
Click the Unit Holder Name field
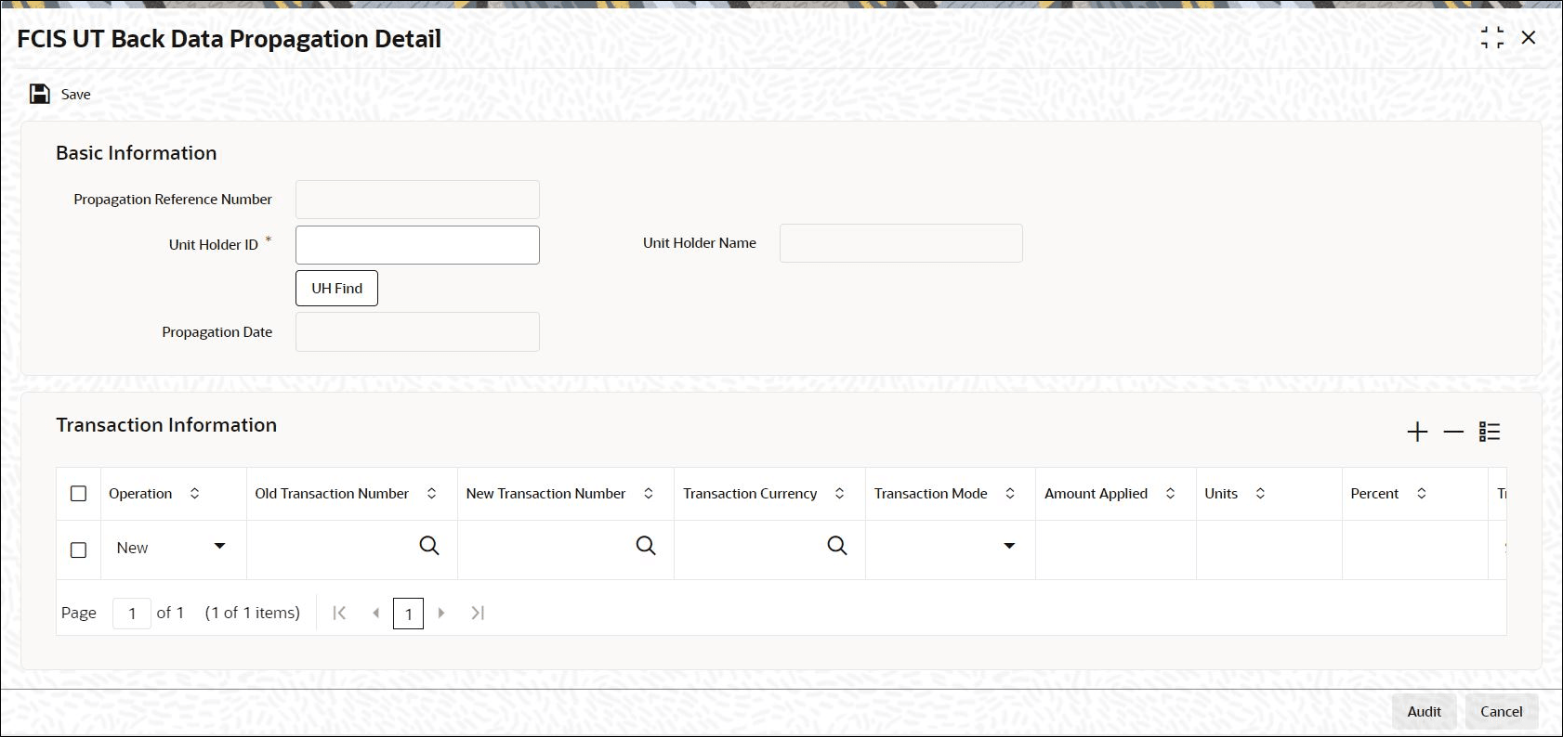(901, 243)
